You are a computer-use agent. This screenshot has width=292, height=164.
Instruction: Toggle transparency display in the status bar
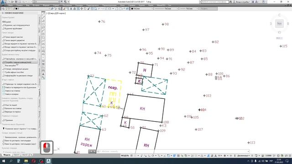(x=178, y=155)
